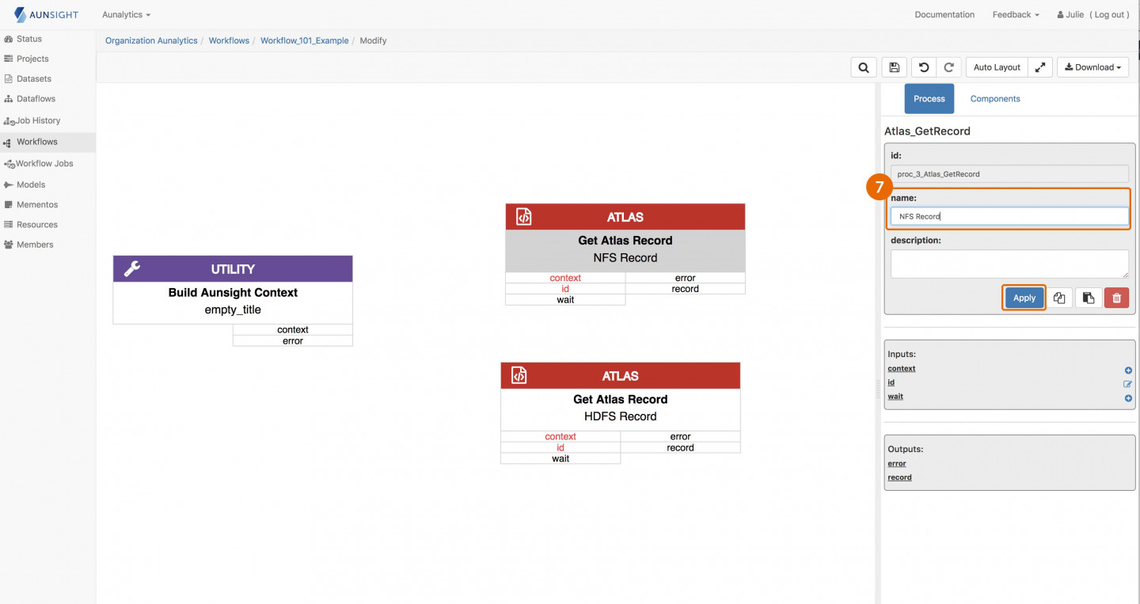Run Auto Layout on the canvas

(997, 67)
